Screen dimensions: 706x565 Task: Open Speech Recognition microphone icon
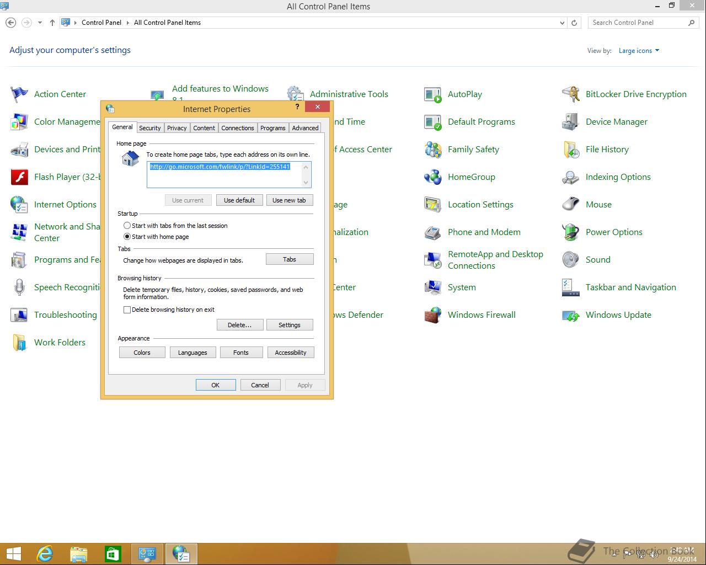[19, 287]
